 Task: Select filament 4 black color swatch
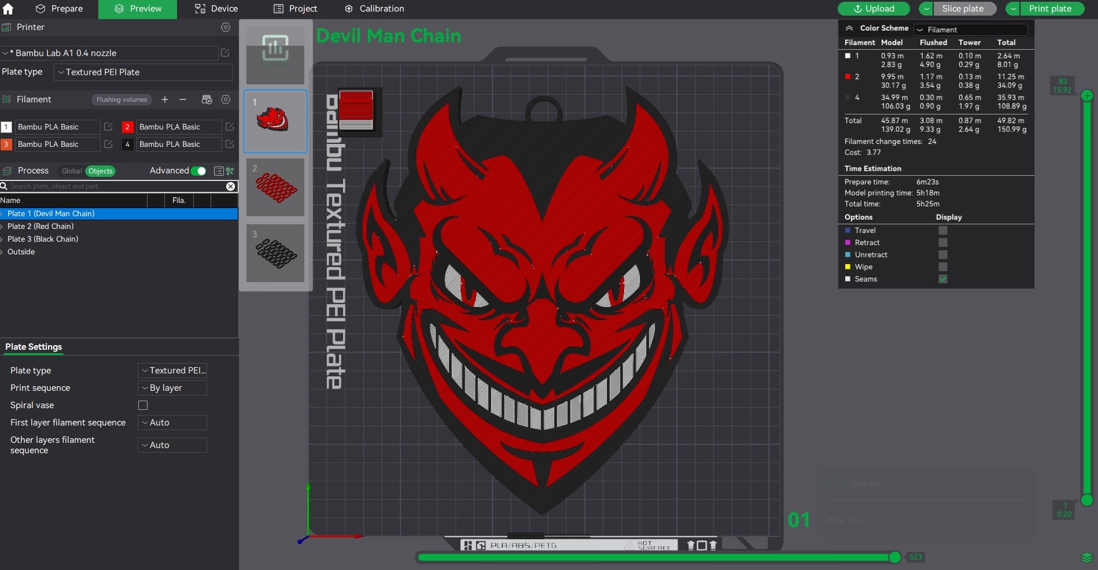tap(128, 144)
